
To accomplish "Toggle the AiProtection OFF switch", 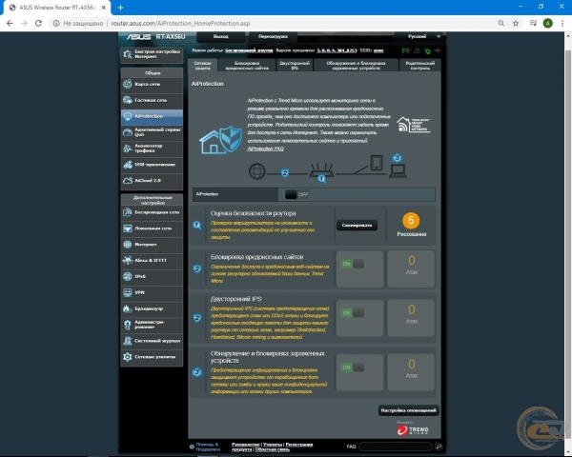I will [296, 194].
